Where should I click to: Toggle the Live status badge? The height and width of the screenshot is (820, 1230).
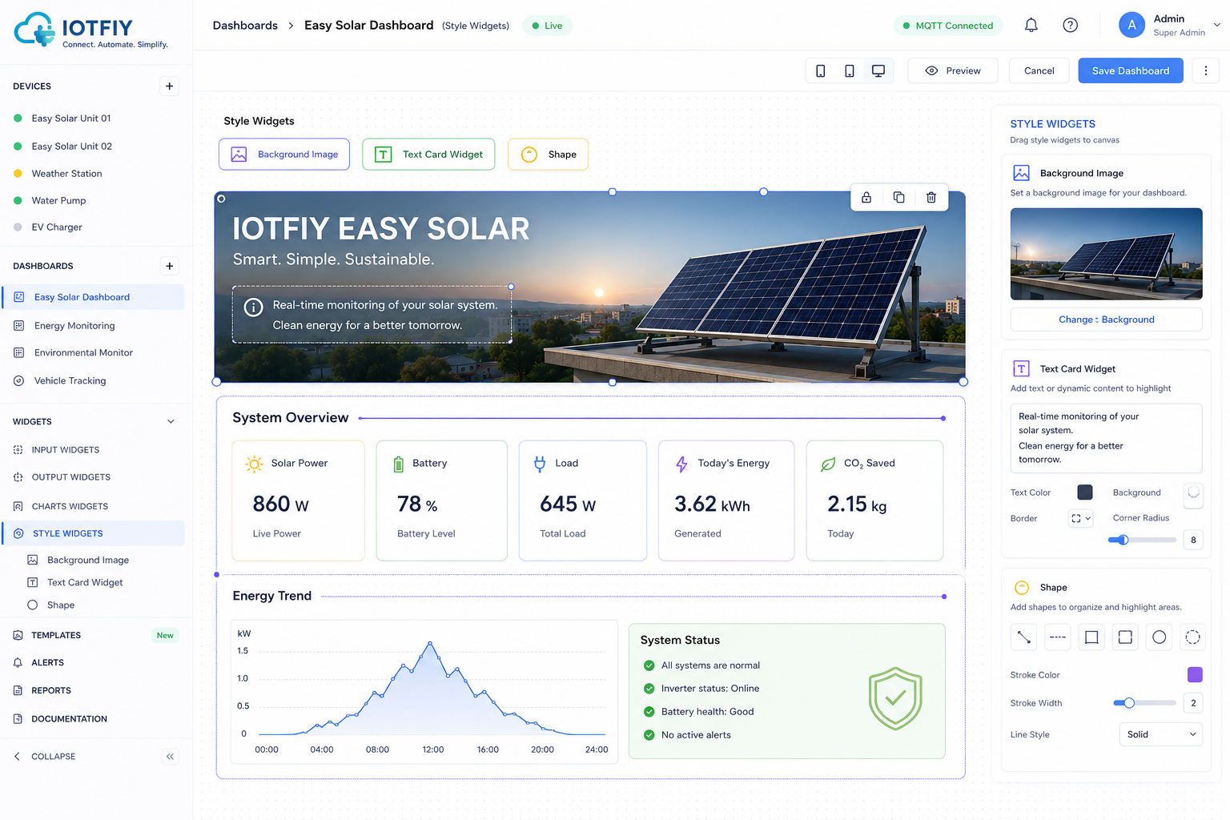548,26
